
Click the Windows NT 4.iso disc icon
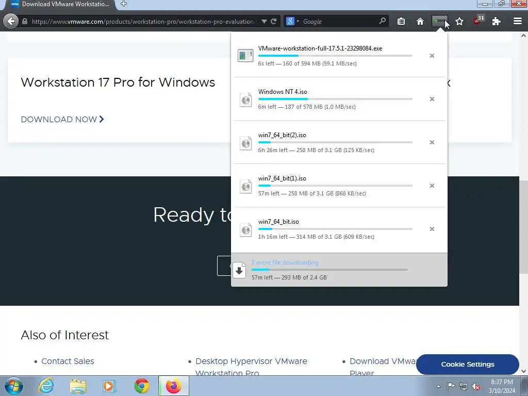coord(246,100)
